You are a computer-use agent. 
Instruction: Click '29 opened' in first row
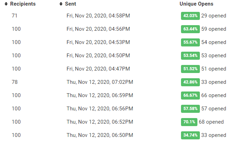(x=214, y=16)
